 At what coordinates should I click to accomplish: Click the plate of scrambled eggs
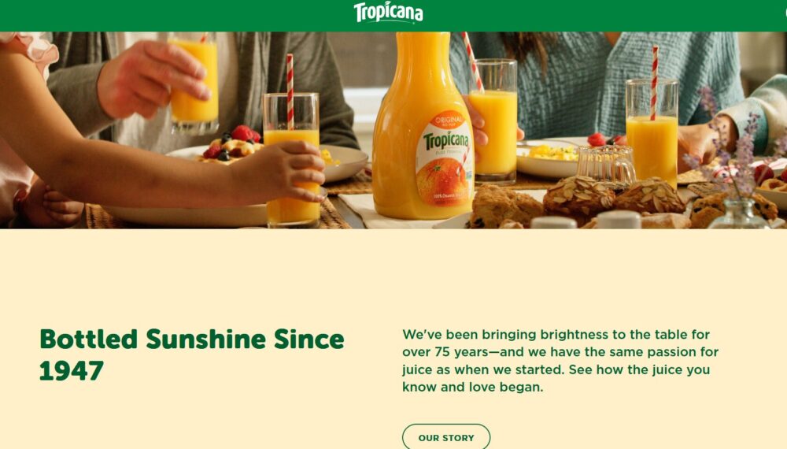(549, 158)
